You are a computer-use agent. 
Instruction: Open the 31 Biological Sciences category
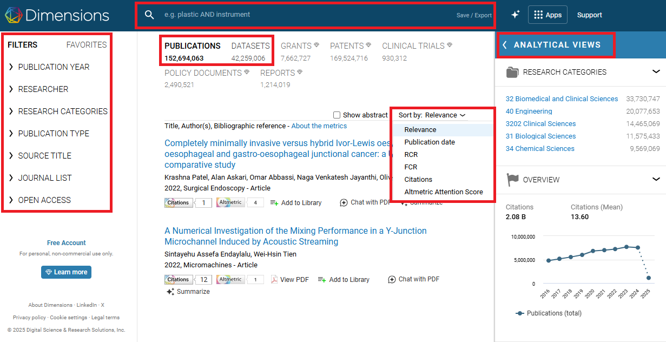pyautogui.click(x=540, y=136)
